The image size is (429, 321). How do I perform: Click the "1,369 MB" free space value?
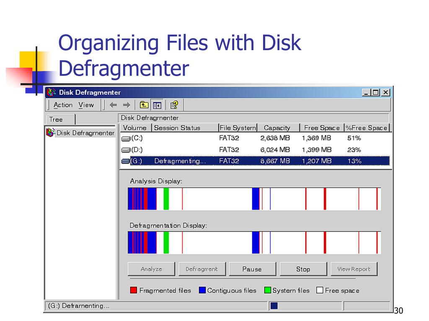pyautogui.click(x=317, y=138)
